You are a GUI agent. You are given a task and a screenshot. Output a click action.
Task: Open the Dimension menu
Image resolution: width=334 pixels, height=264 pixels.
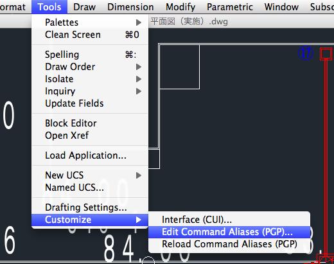(x=130, y=7)
